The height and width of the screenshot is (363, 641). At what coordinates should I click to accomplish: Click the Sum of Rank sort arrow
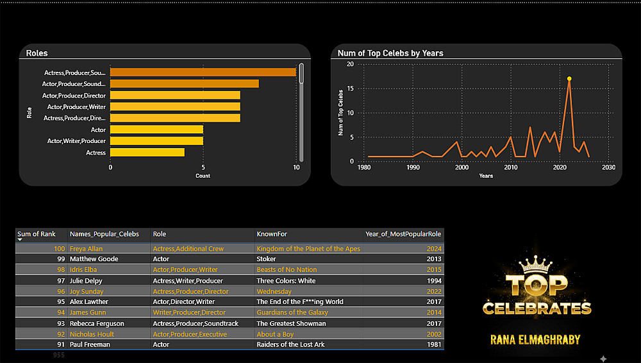[x=20, y=240]
